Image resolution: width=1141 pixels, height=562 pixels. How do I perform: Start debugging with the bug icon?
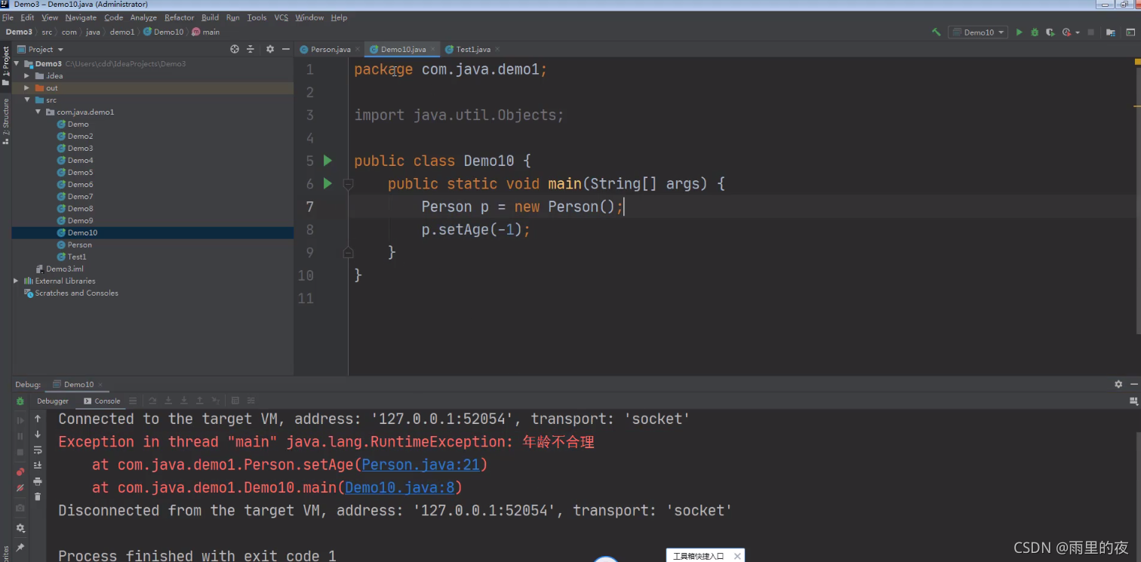click(1034, 32)
